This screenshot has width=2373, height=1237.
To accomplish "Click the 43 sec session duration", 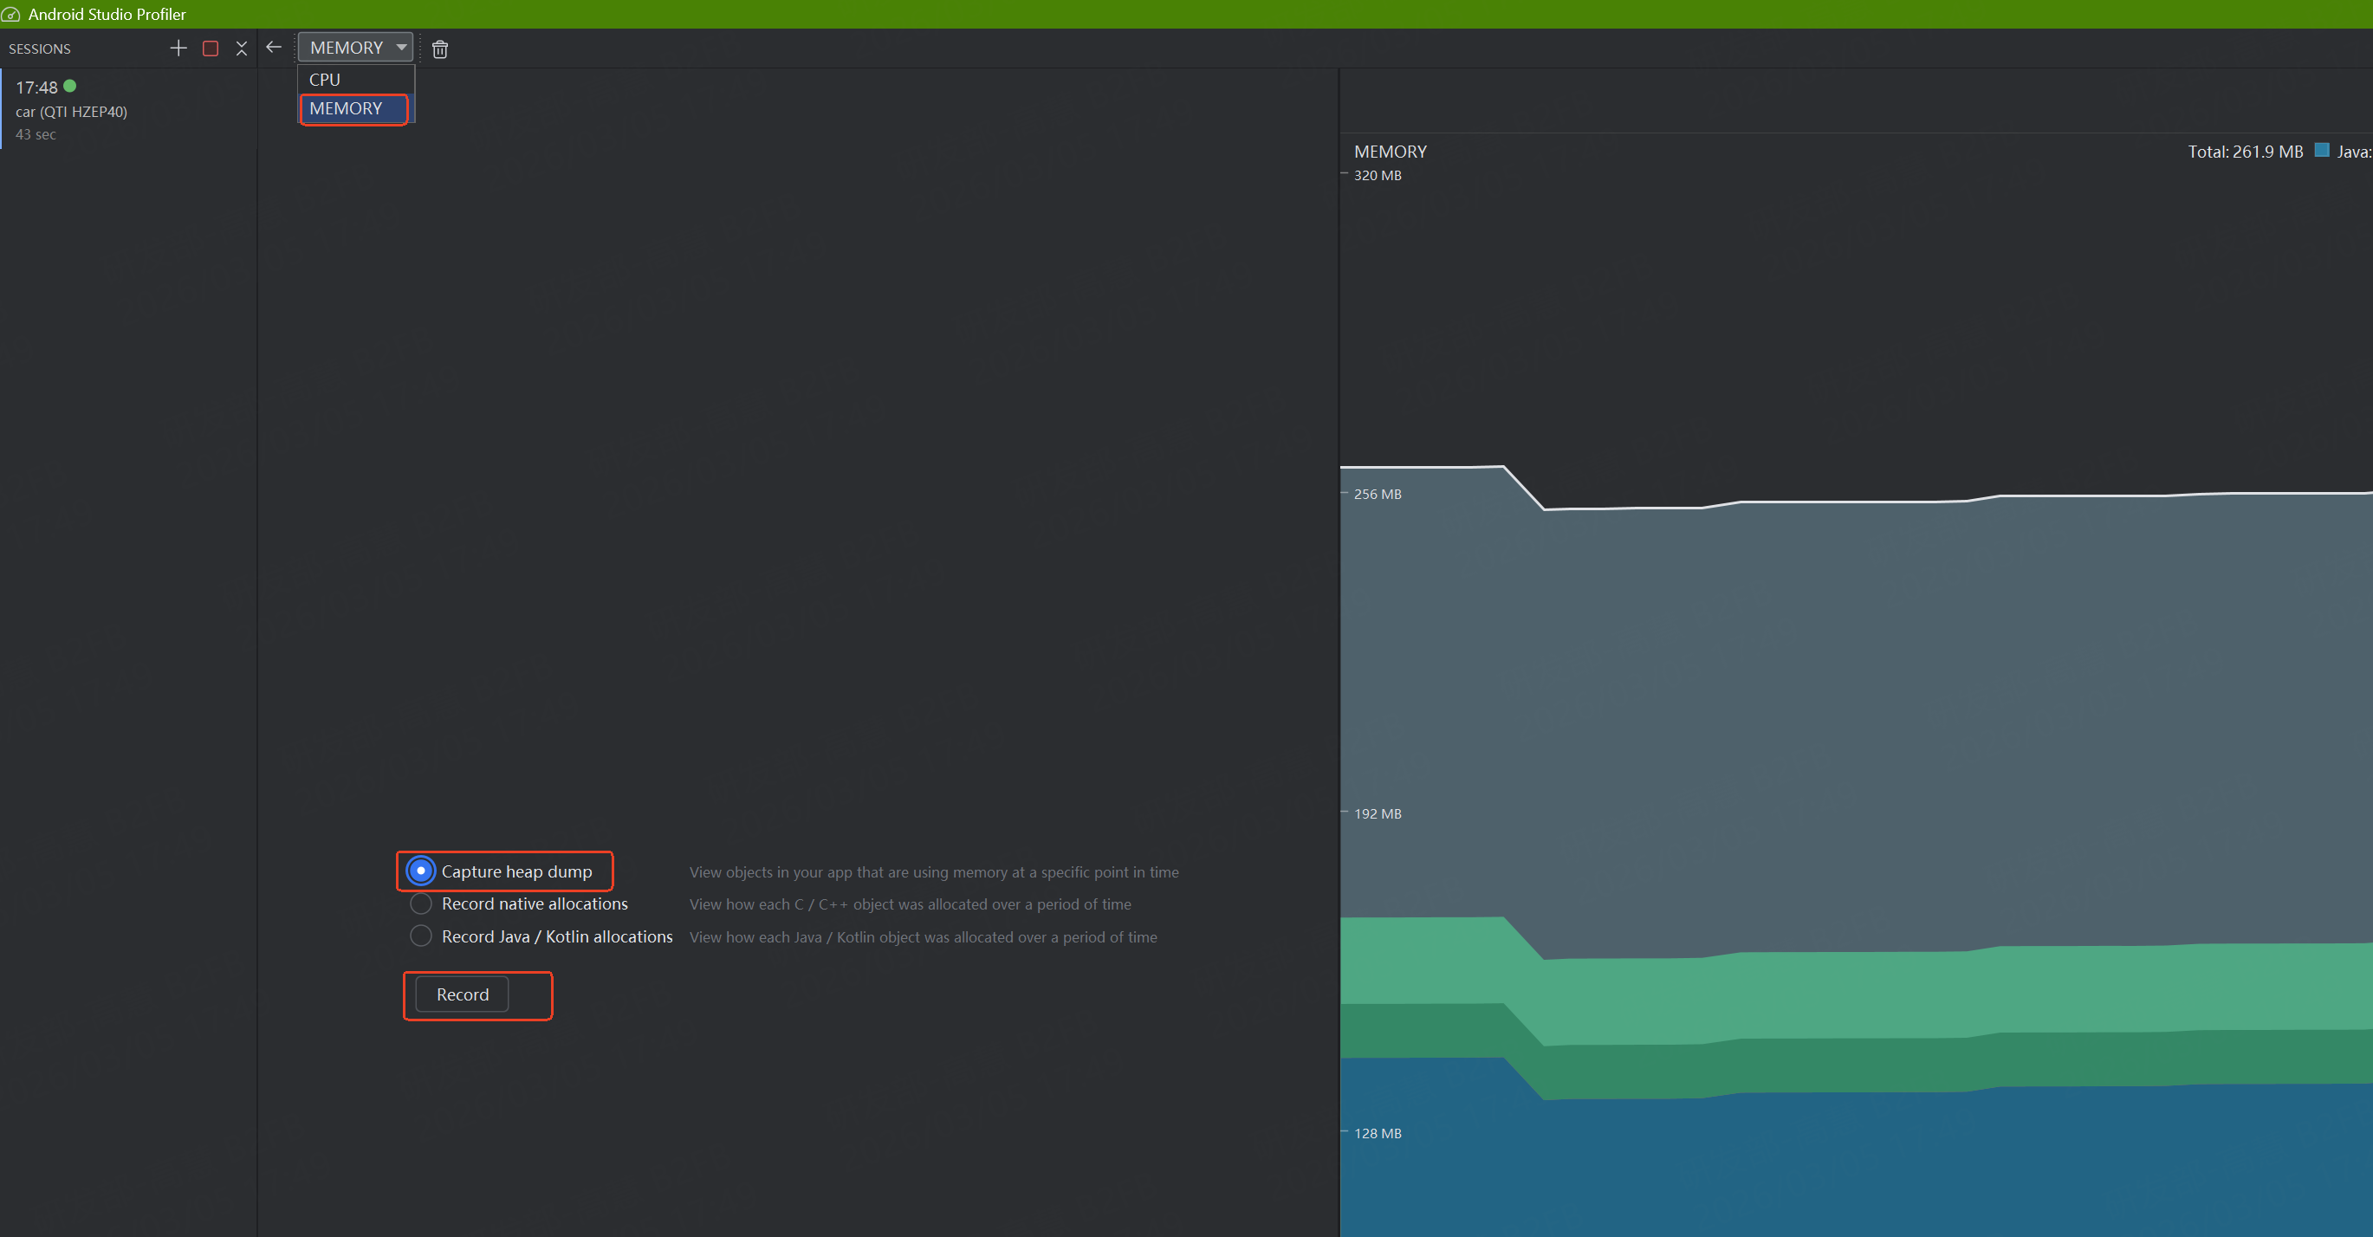I will tap(36, 134).
